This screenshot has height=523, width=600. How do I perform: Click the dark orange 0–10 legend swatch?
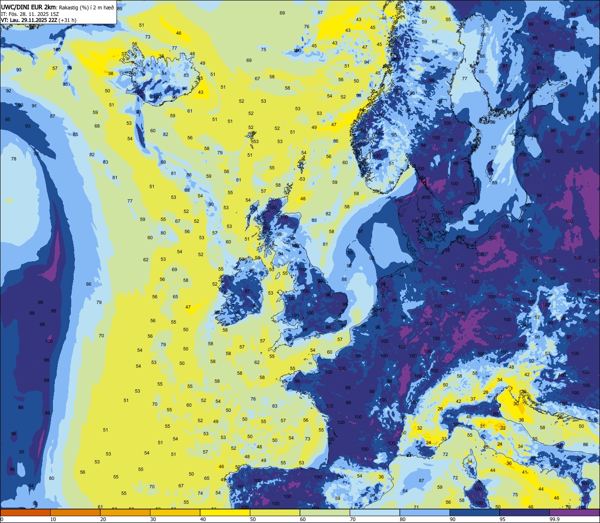(x=25, y=513)
